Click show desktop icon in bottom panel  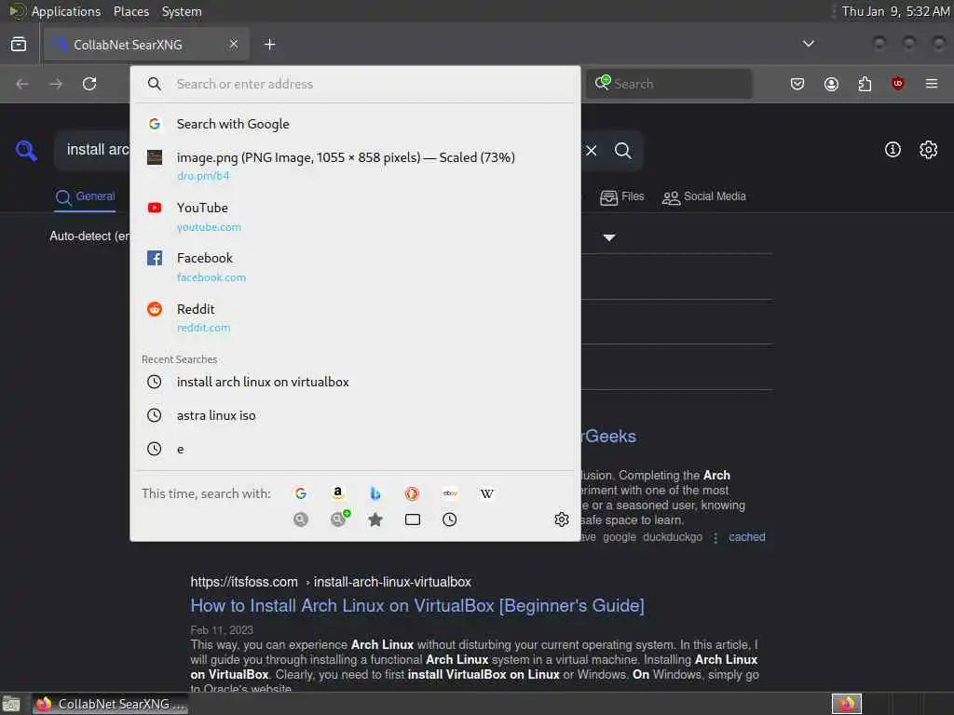point(11,705)
